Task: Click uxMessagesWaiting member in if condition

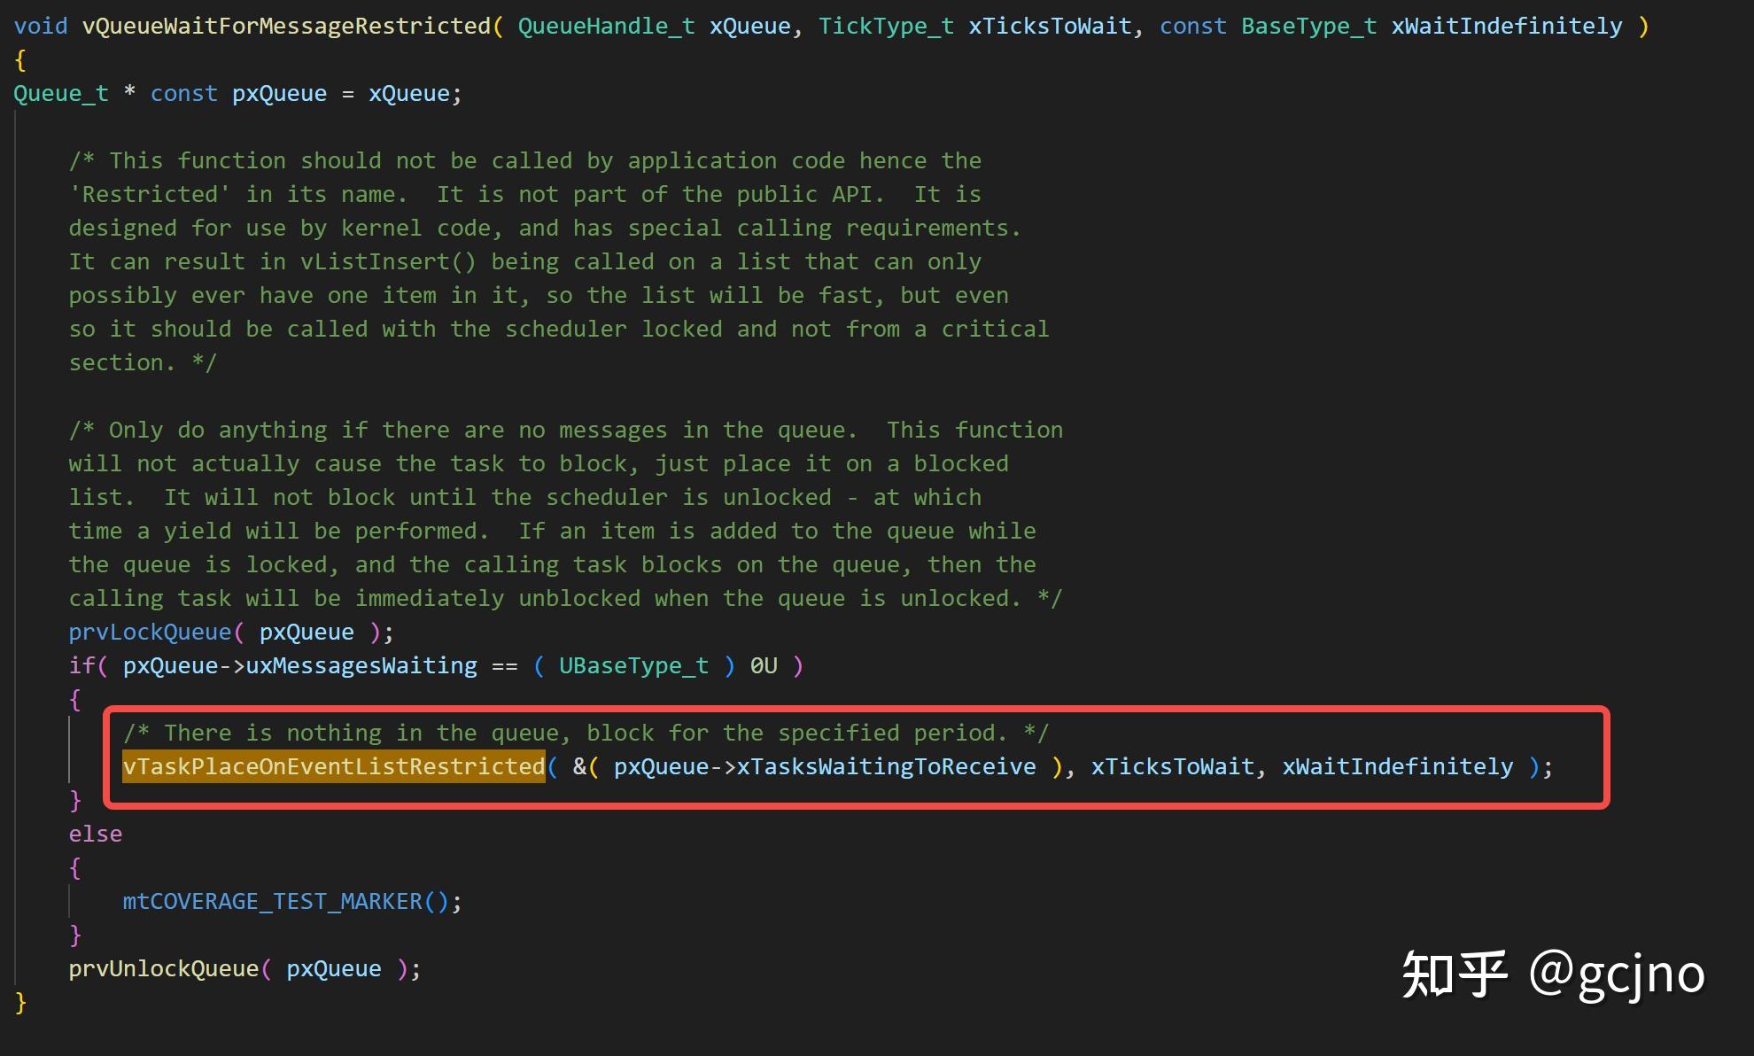Action: point(361,665)
